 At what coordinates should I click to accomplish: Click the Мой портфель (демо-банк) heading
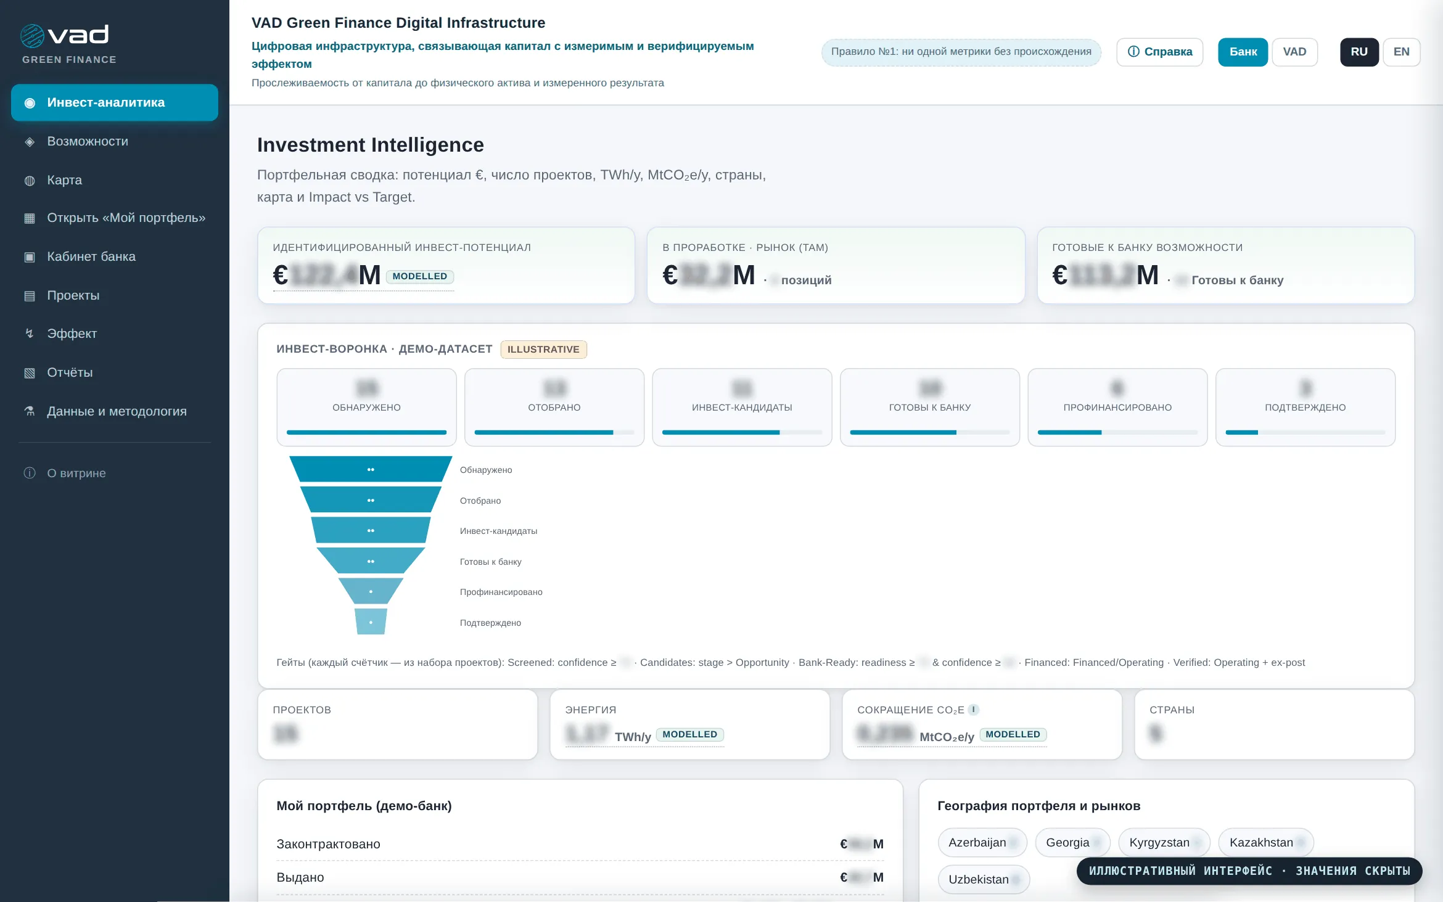point(364,806)
